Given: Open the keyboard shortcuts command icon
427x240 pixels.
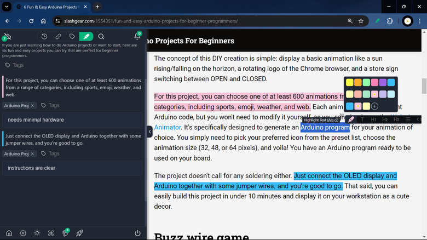Looking at the screenshot, I should point(51,233).
